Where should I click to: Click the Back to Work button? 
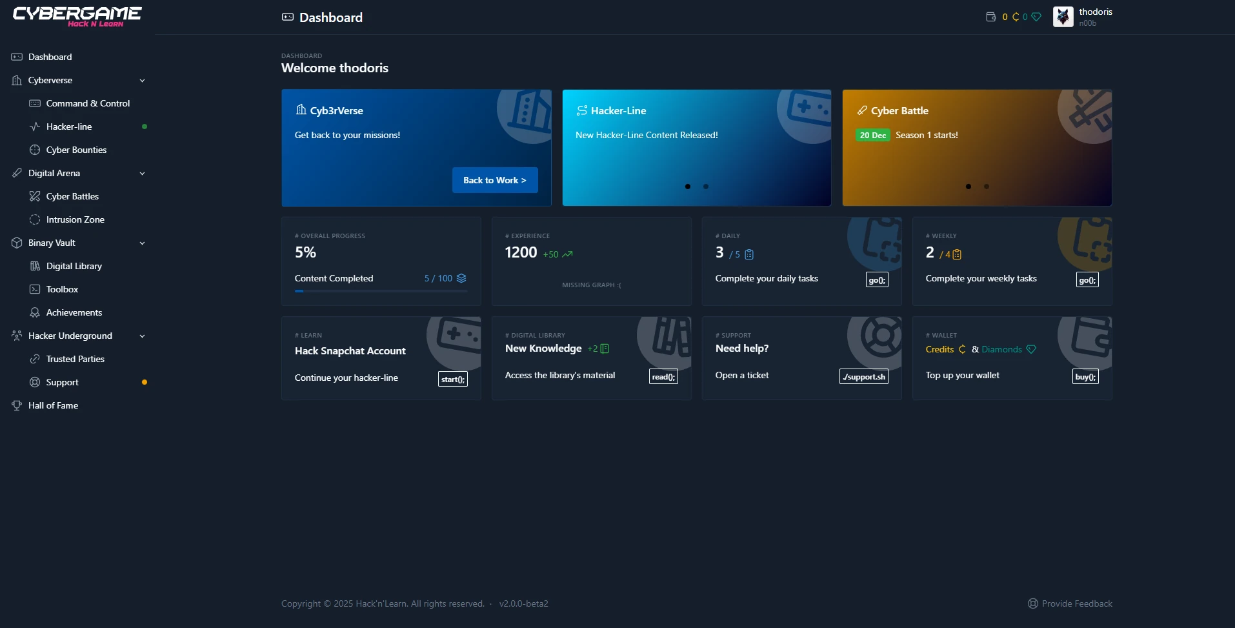[x=494, y=180]
